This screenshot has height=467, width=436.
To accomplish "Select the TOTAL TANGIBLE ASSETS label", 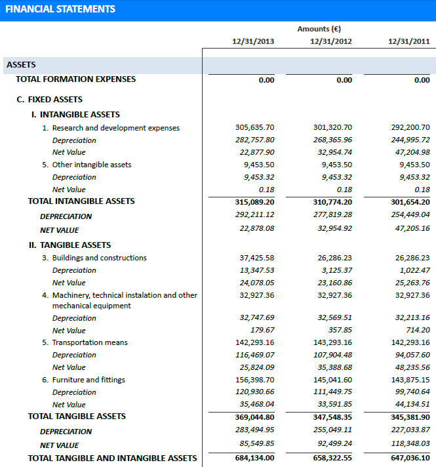I will coord(77,416).
